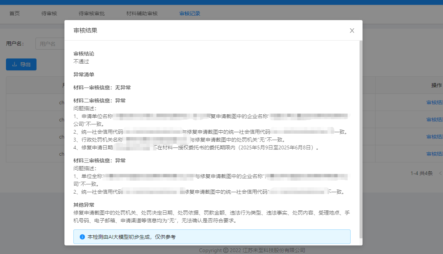
Task: Open 审核结果 link in second table row
Action: coord(434,120)
